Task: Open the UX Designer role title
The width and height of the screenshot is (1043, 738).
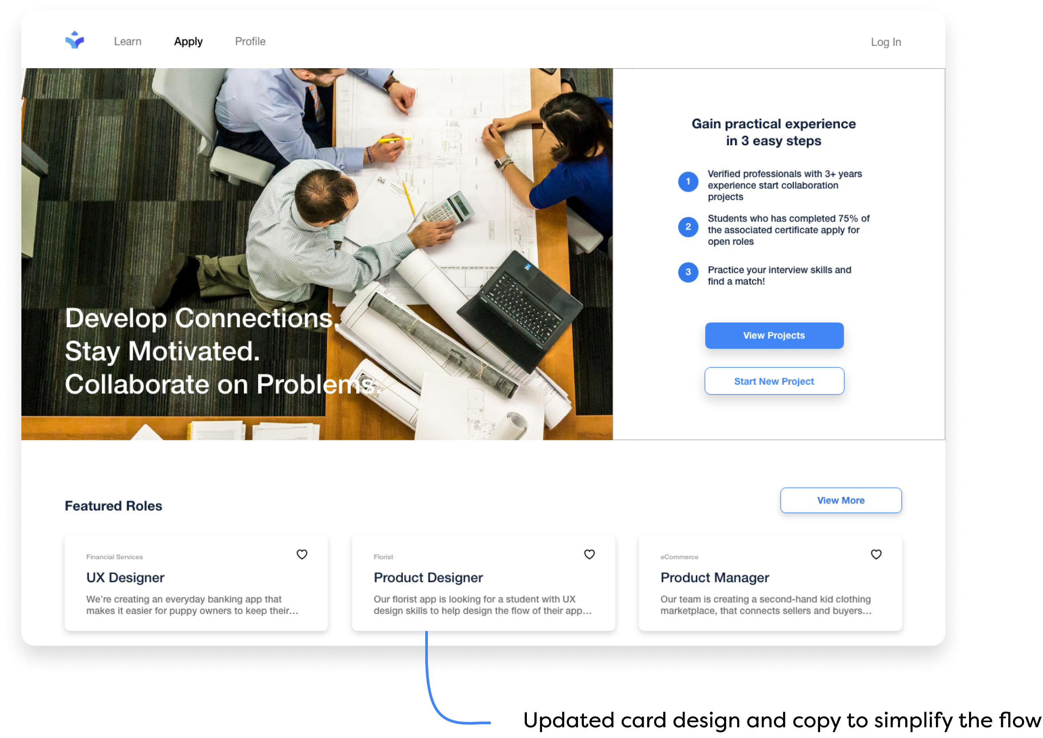Action: [125, 577]
